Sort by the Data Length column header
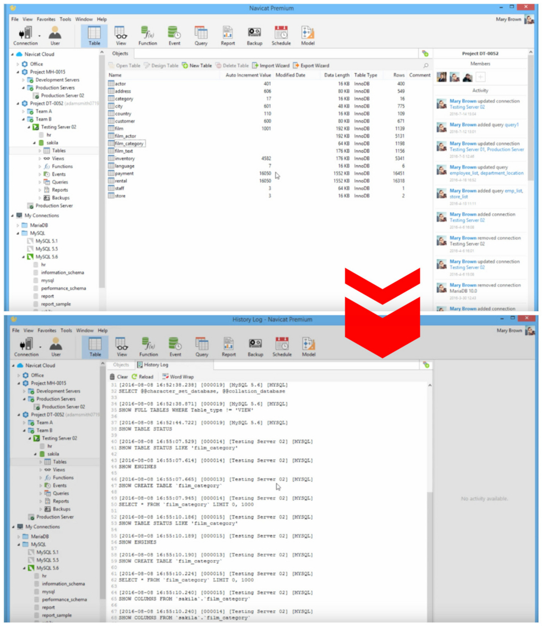The height and width of the screenshot is (626, 542). 336,75
